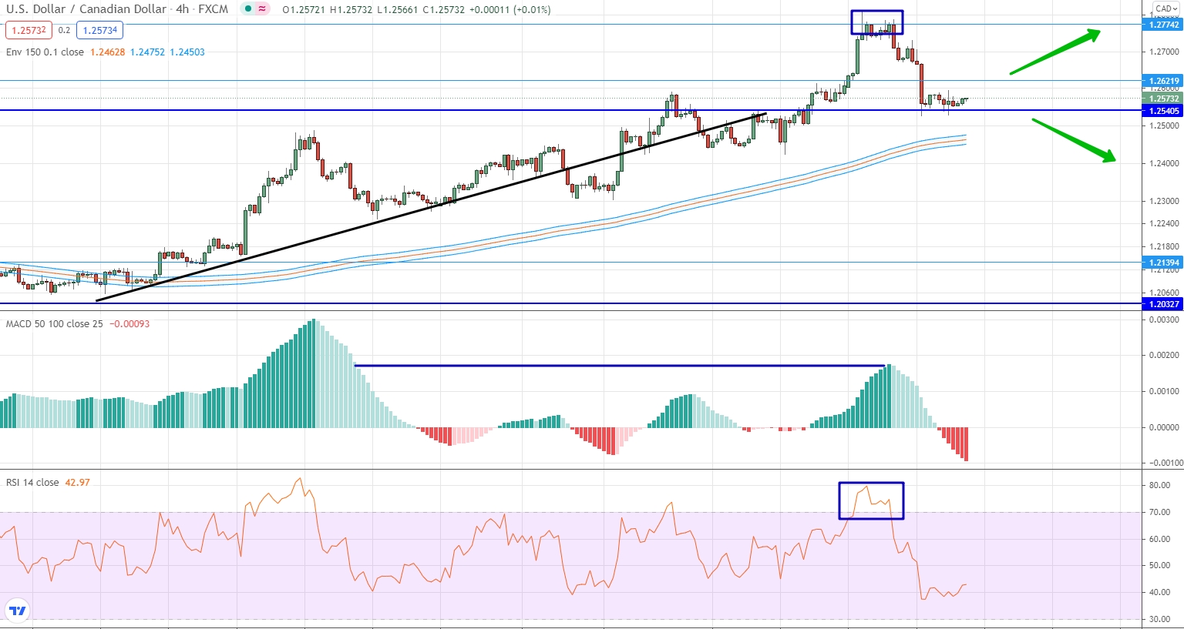The image size is (1184, 629).
Task: Click the 30.00 RSI scale tick
Action: tap(1159, 619)
